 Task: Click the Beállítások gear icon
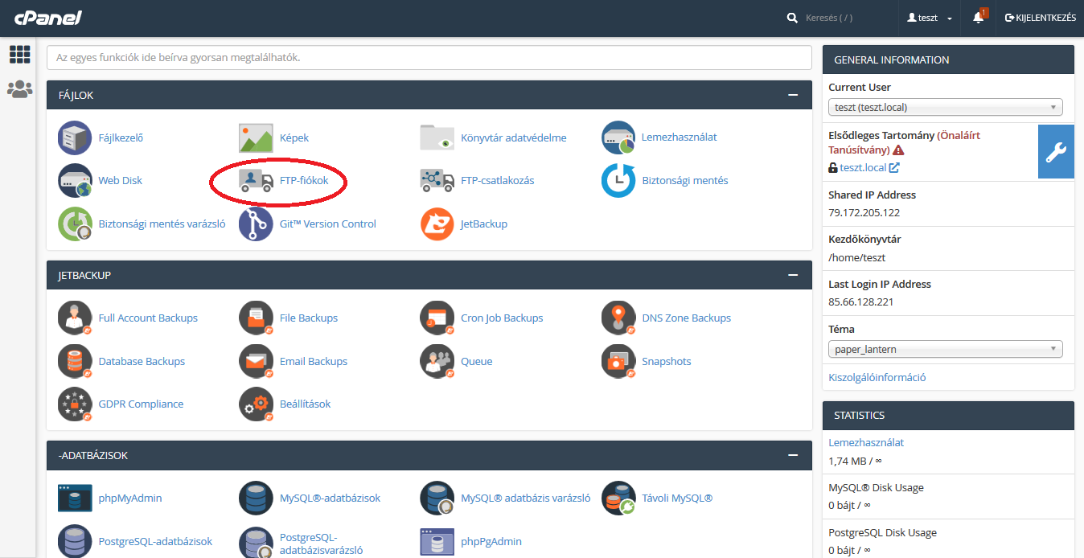[x=256, y=404]
